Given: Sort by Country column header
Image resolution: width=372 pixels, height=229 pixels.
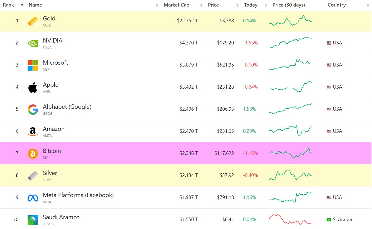Looking at the screenshot, I should click(x=336, y=5).
